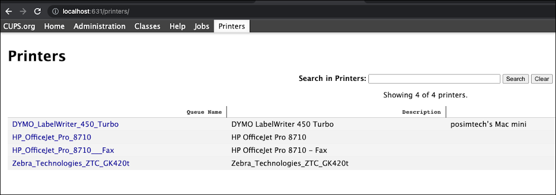Viewport: 556px width, 195px height.
Task: Go back with the browser back arrow
Action: [x=9, y=11]
